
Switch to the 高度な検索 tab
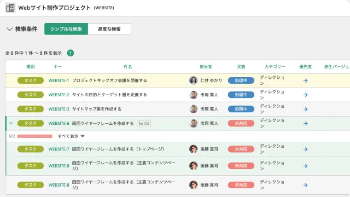click(x=109, y=29)
